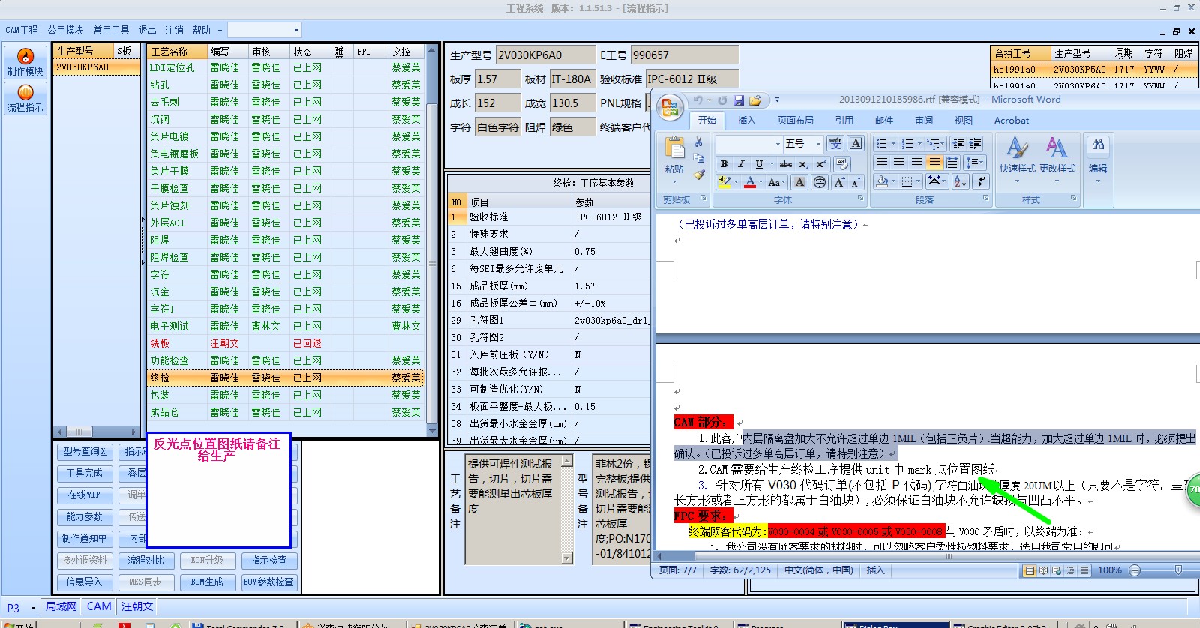Expand the 快速样式 quick styles gallery in Word
Viewport: 1200px width, 628px height.
(1017, 161)
